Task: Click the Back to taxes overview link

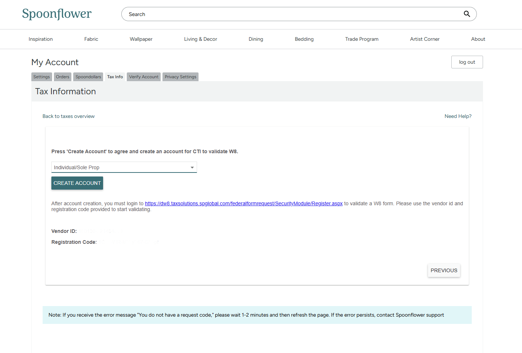Action: (x=68, y=116)
